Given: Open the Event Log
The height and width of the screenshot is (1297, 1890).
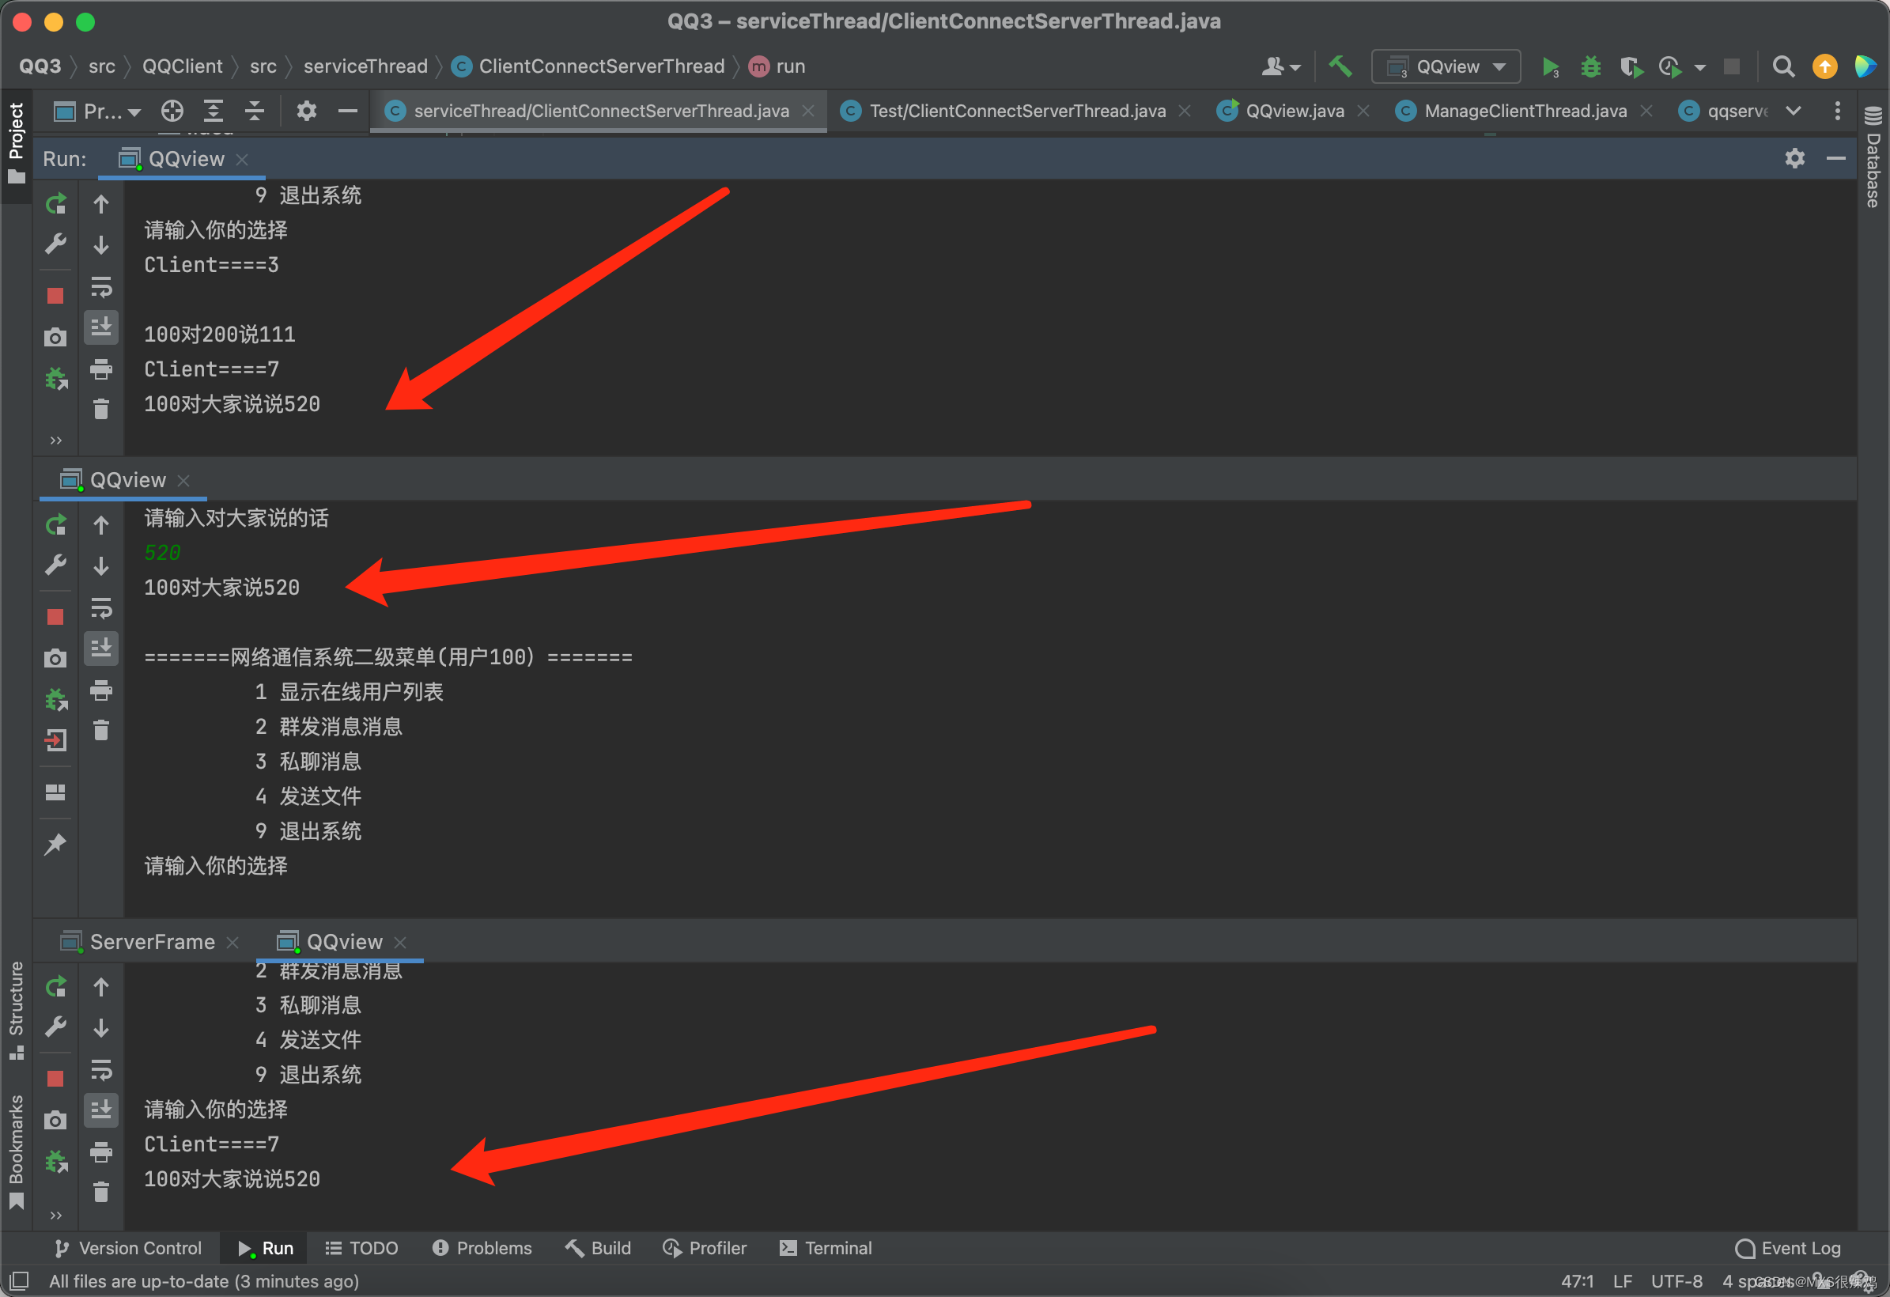Looking at the screenshot, I should 1787,1247.
